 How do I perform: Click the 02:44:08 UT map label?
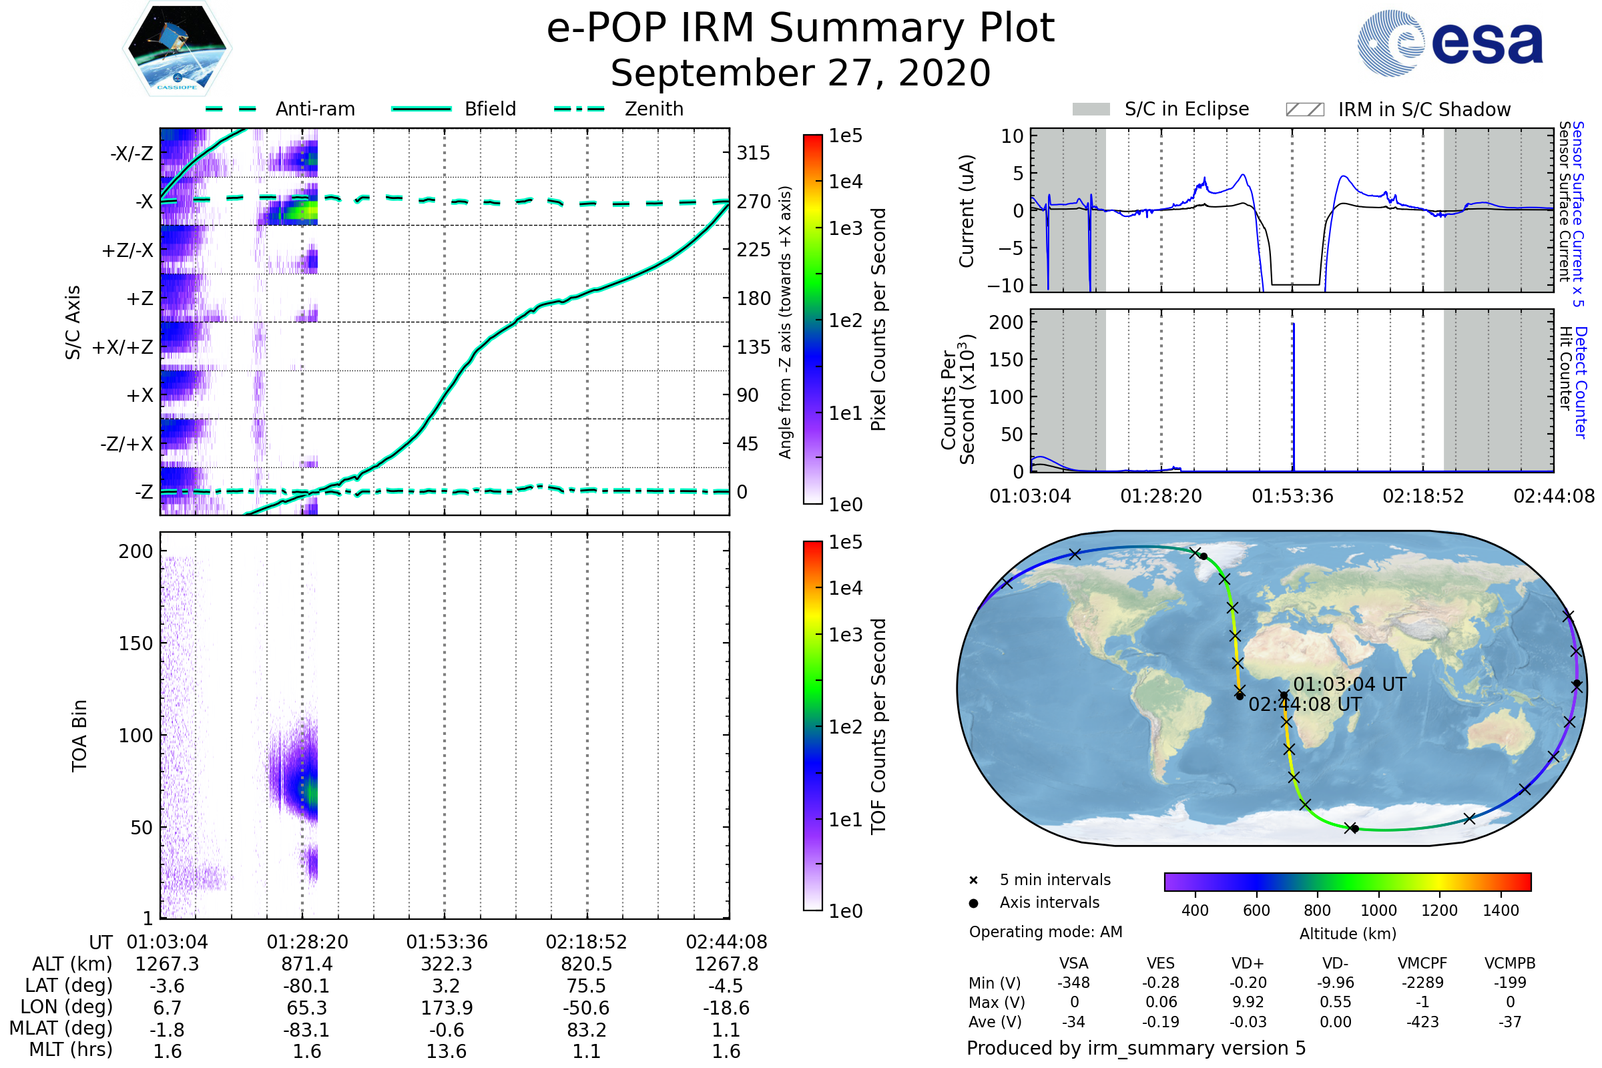pyautogui.click(x=1304, y=704)
